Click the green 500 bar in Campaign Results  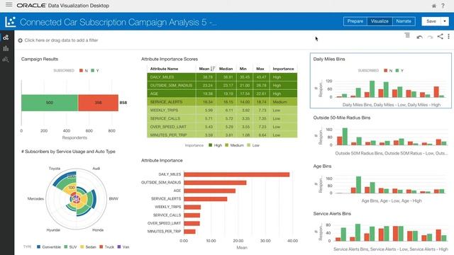tap(50, 103)
